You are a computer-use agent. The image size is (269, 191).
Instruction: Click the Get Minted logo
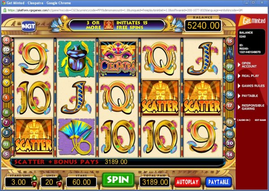tap(252, 21)
